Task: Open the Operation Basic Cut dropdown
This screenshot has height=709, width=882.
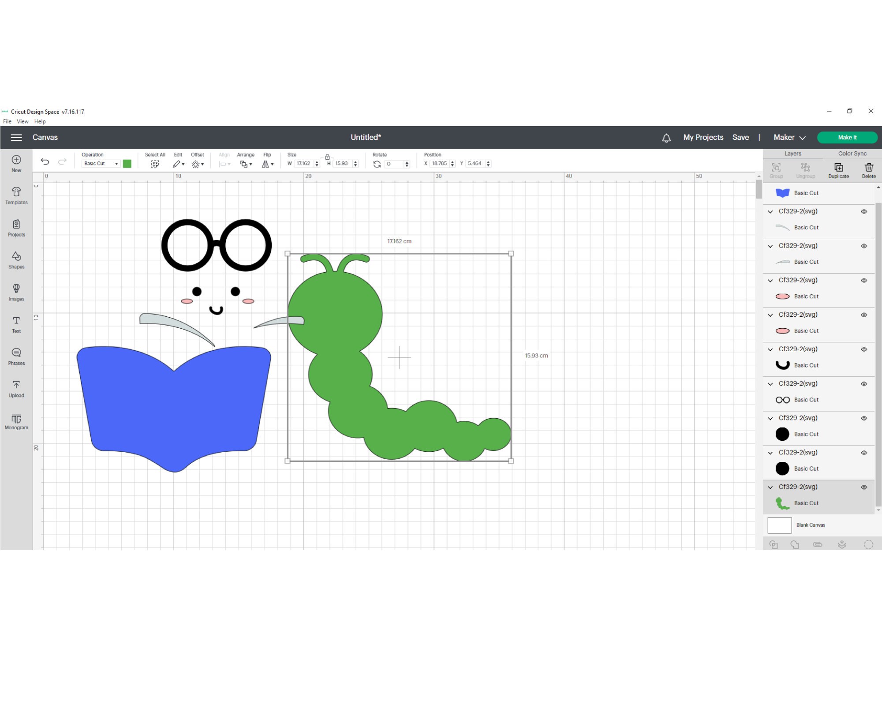Action: click(x=101, y=164)
